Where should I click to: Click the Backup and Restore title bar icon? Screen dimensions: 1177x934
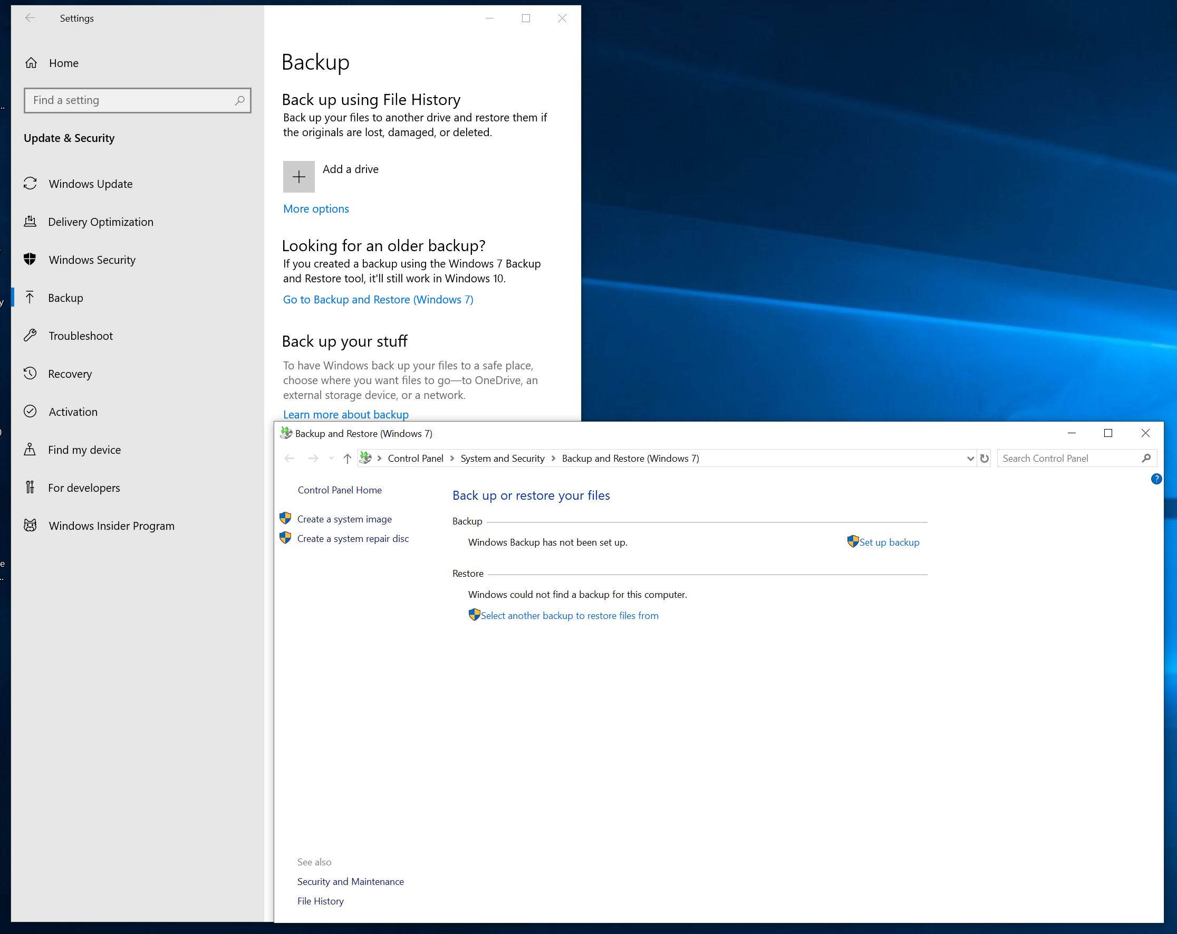pos(285,433)
